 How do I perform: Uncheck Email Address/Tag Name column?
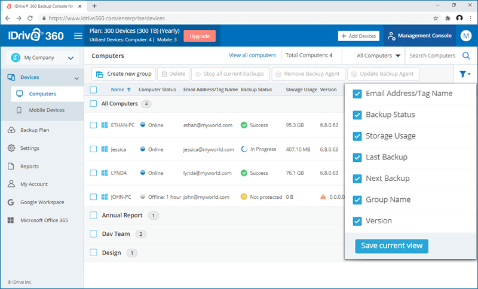click(x=357, y=94)
